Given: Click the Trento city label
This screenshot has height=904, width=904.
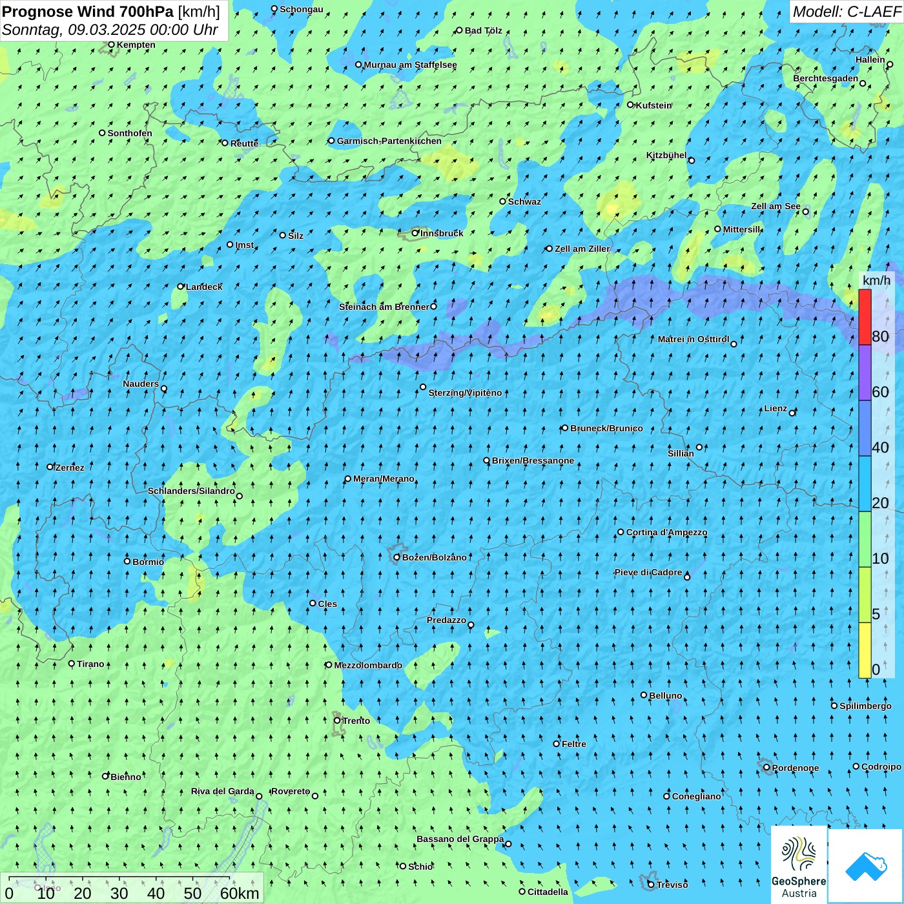Looking at the screenshot, I should coord(356,721).
